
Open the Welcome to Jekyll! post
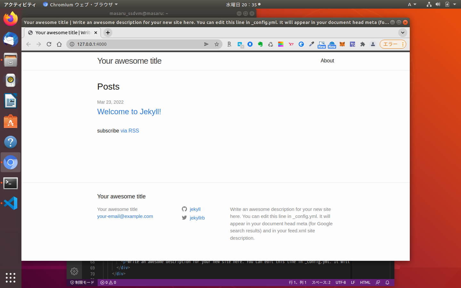pyautogui.click(x=129, y=112)
